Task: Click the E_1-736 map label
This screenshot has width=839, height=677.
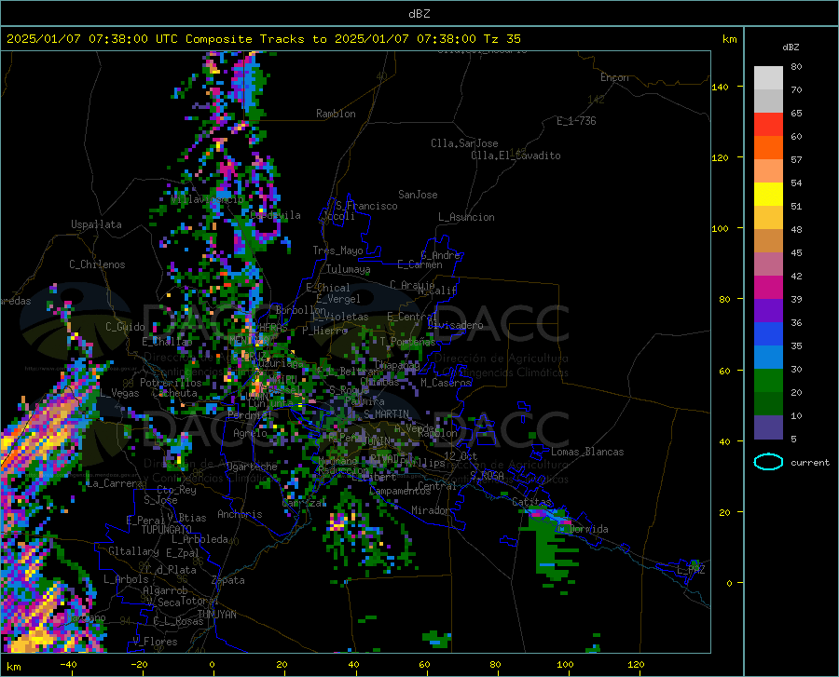Action: [576, 121]
